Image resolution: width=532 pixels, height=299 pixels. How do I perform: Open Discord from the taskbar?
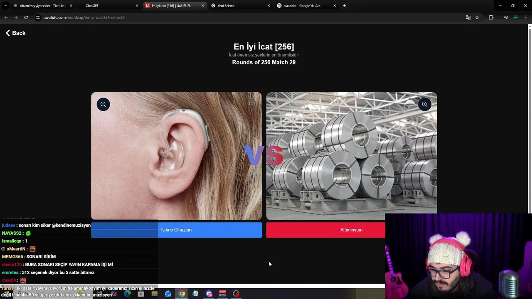(x=209, y=294)
